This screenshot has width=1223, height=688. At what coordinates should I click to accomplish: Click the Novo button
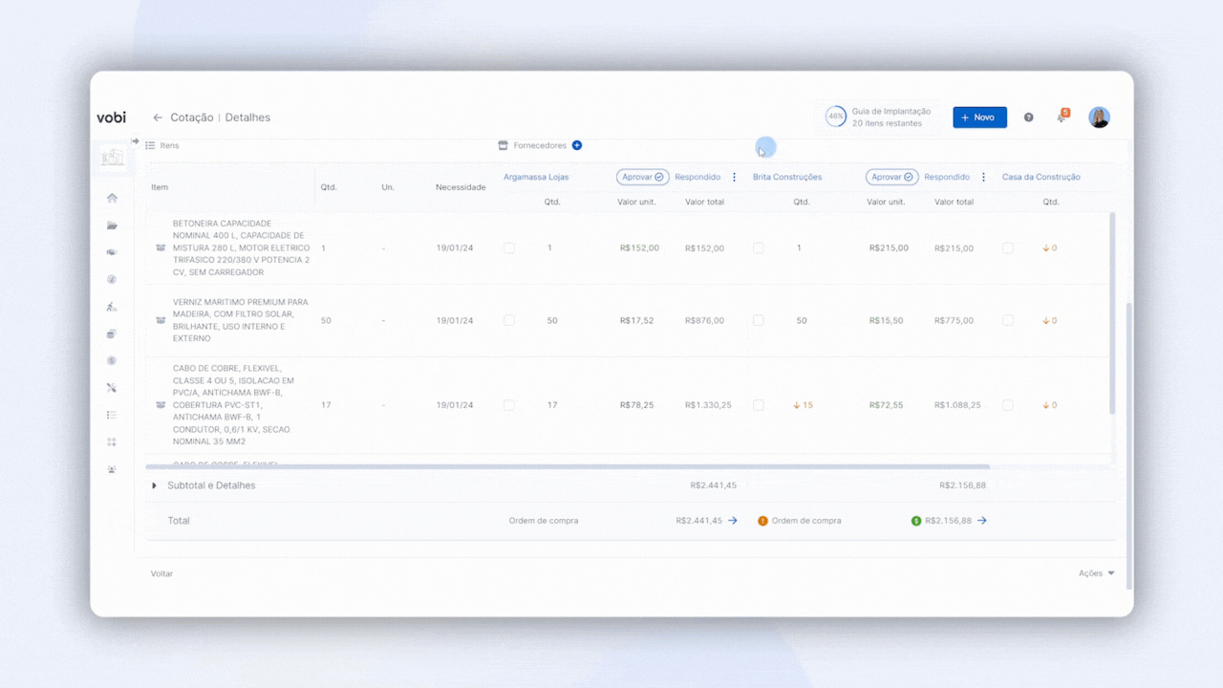979,118
